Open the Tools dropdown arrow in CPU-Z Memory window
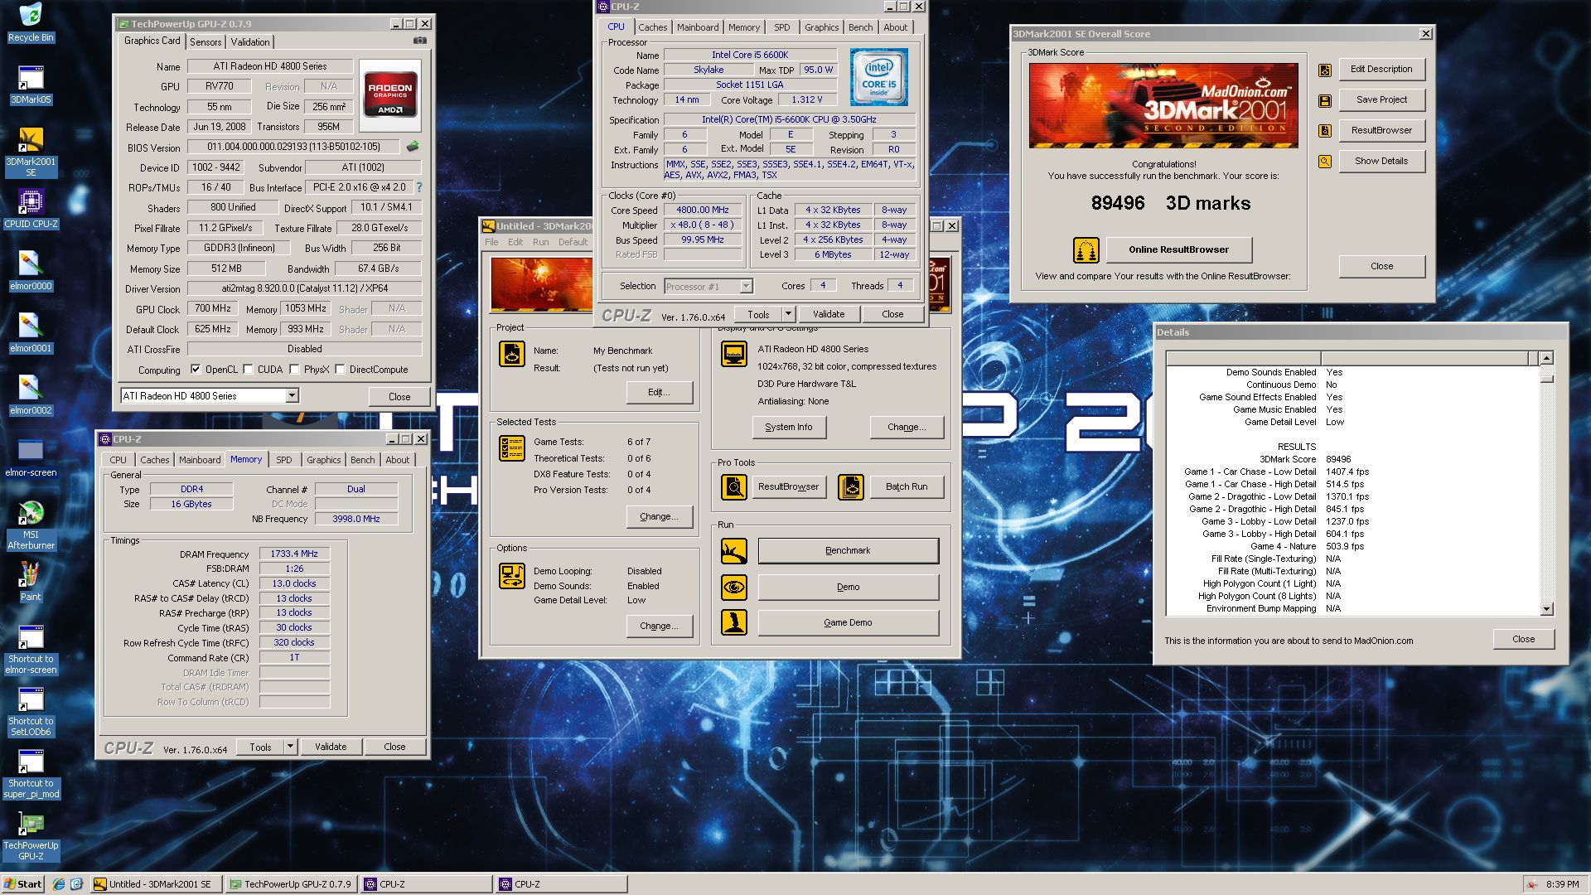The width and height of the screenshot is (1591, 895). coord(290,747)
